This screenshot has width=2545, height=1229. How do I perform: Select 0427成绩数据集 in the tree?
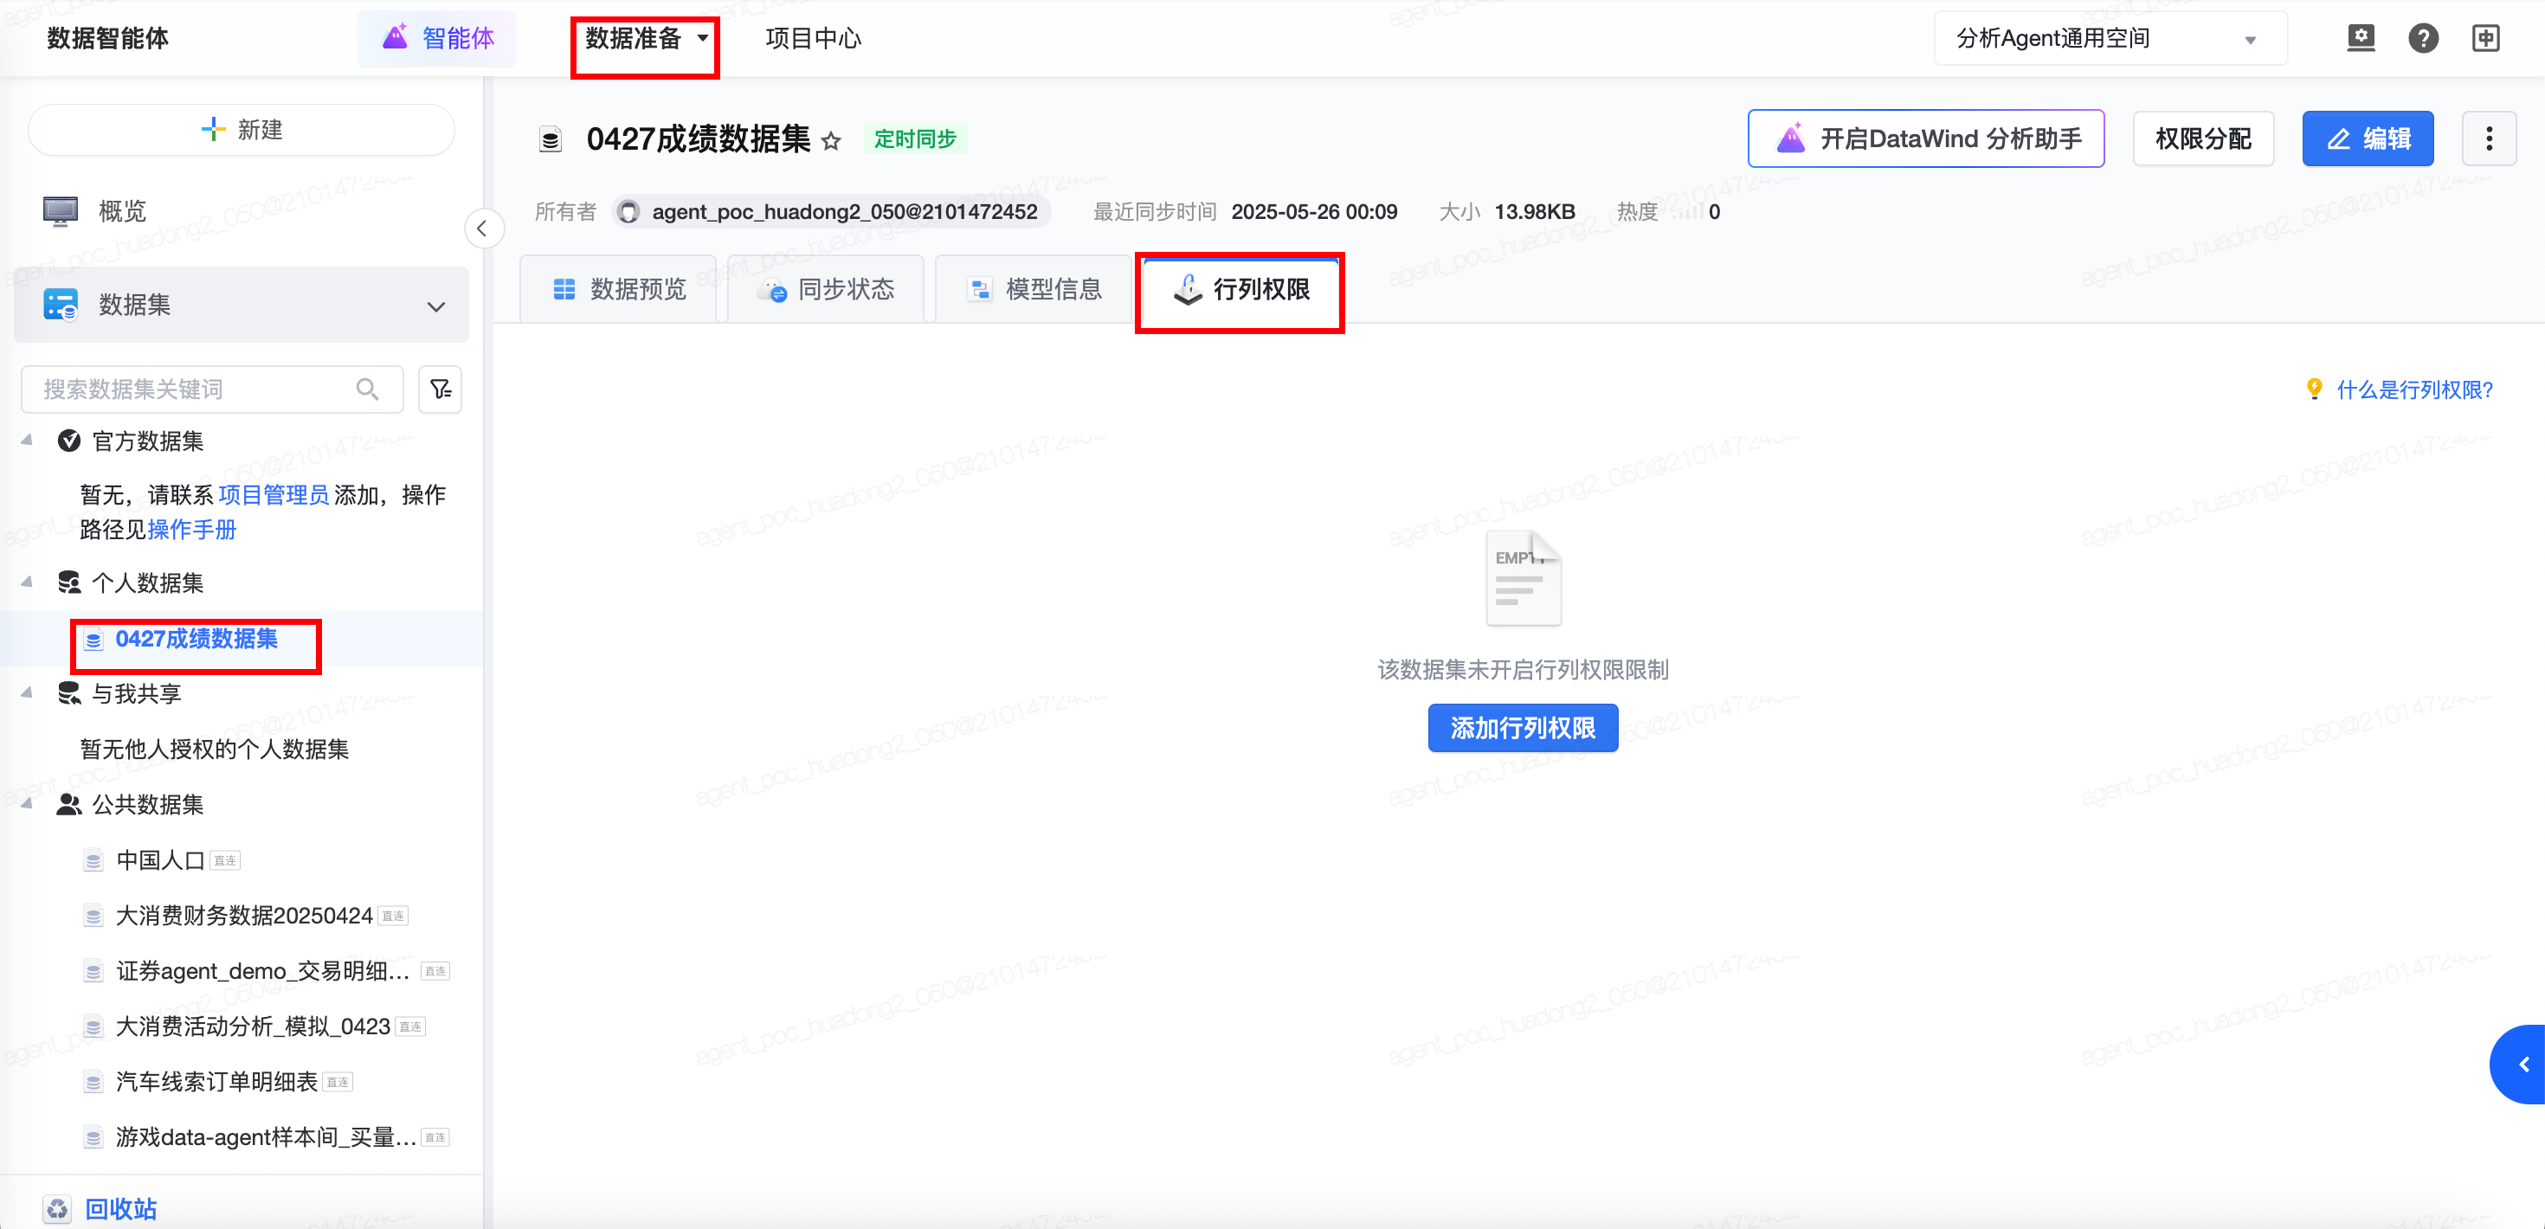(196, 640)
